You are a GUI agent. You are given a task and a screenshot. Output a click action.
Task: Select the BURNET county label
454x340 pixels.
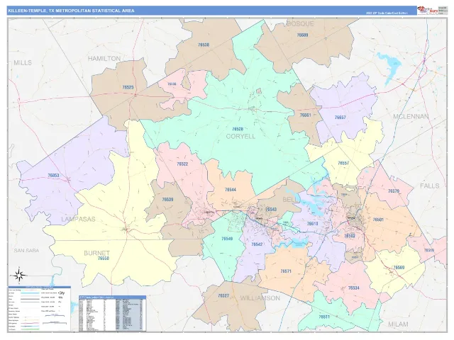pos(96,254)
